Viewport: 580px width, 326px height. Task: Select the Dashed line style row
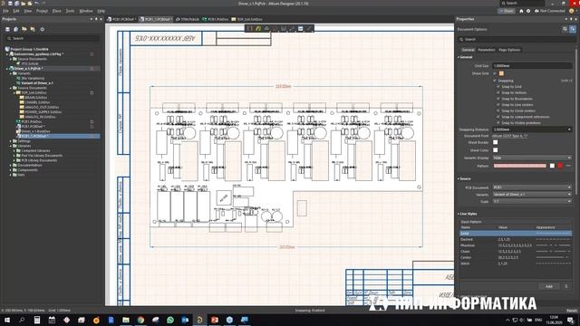click(x=516, y=239)
